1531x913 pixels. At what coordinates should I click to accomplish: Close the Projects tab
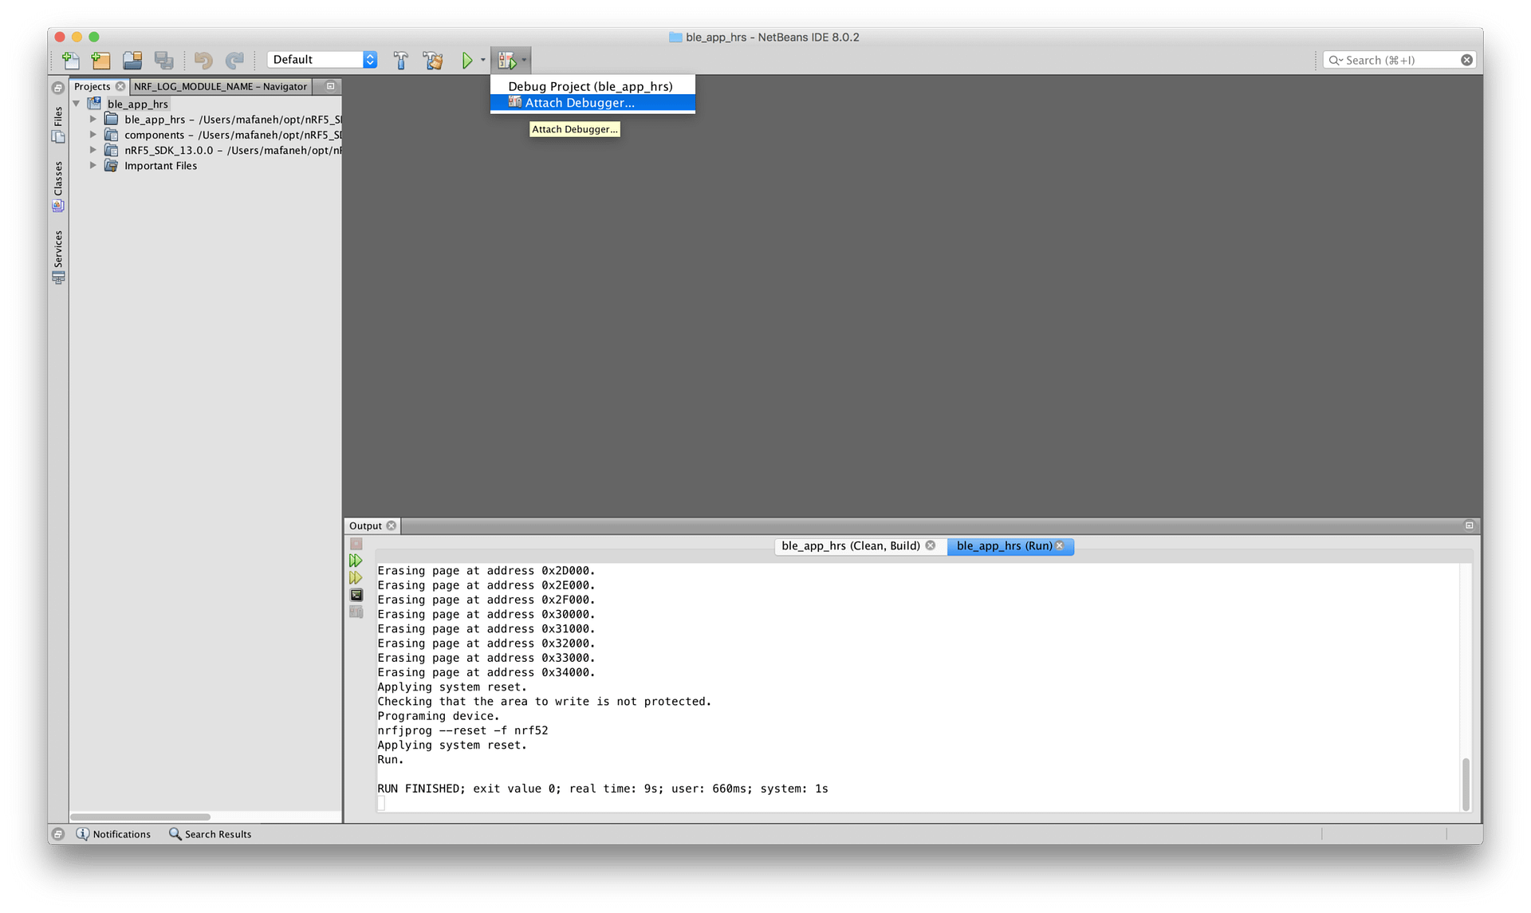[x=120, y=86]
